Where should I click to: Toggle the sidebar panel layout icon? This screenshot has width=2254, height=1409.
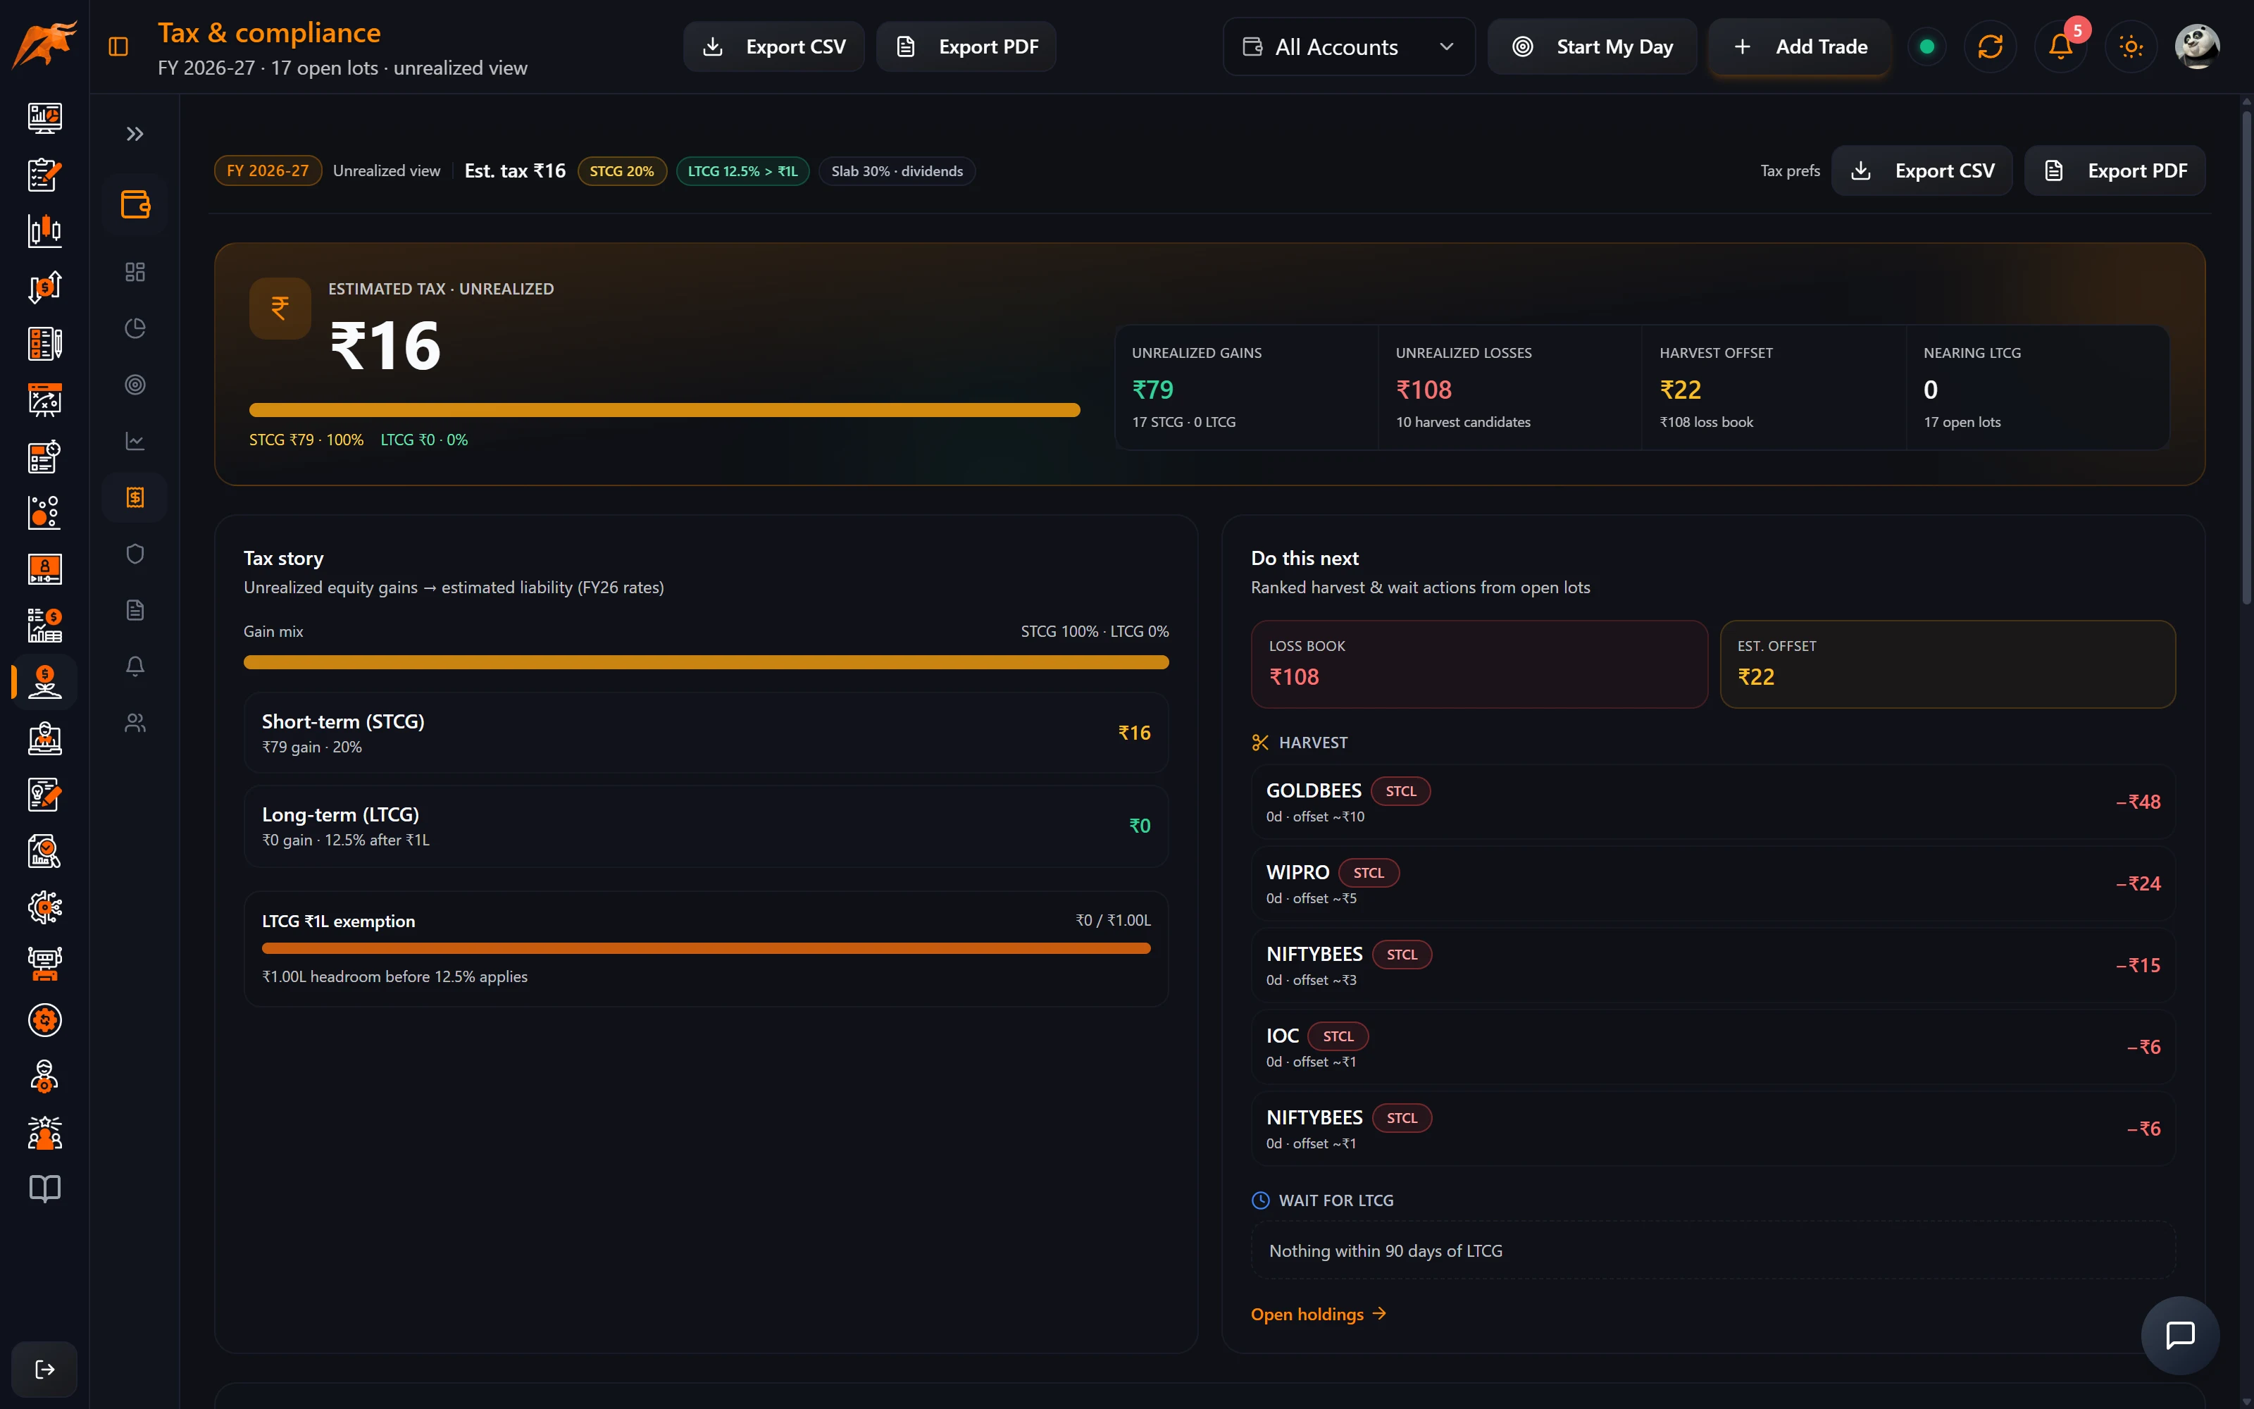[118, 46]
